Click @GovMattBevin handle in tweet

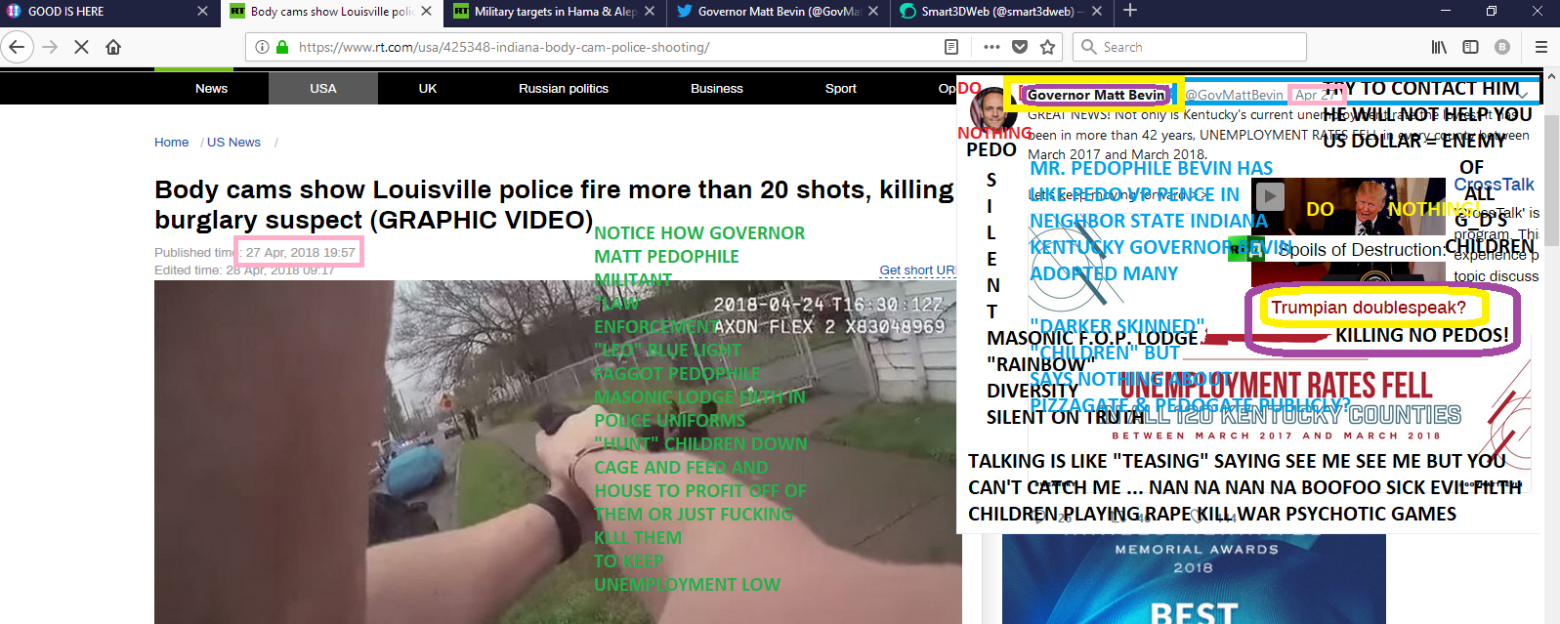pyautogui.click(x=1234, y=95)
